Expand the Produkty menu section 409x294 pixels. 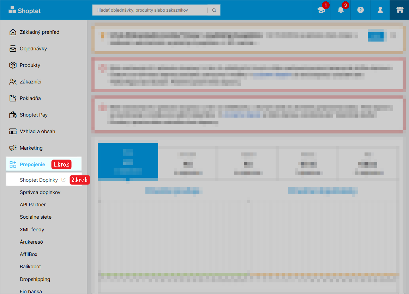coord(30,65)
